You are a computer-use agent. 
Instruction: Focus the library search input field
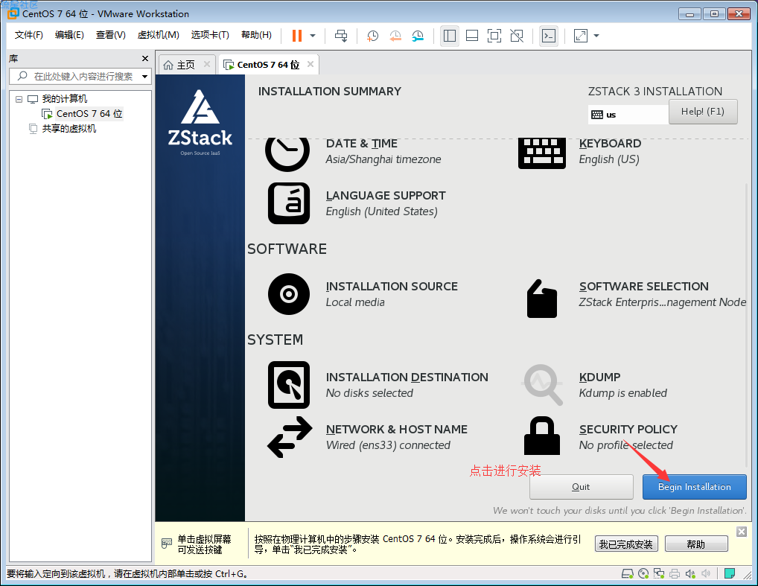(80, 77)
